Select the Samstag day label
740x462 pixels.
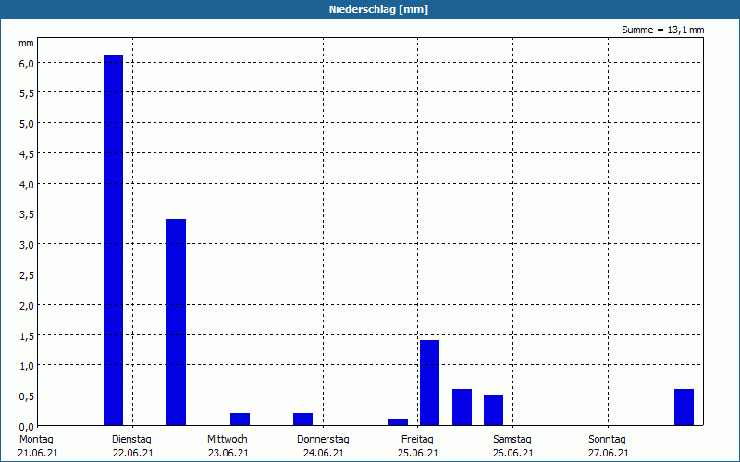pos(512,440)
